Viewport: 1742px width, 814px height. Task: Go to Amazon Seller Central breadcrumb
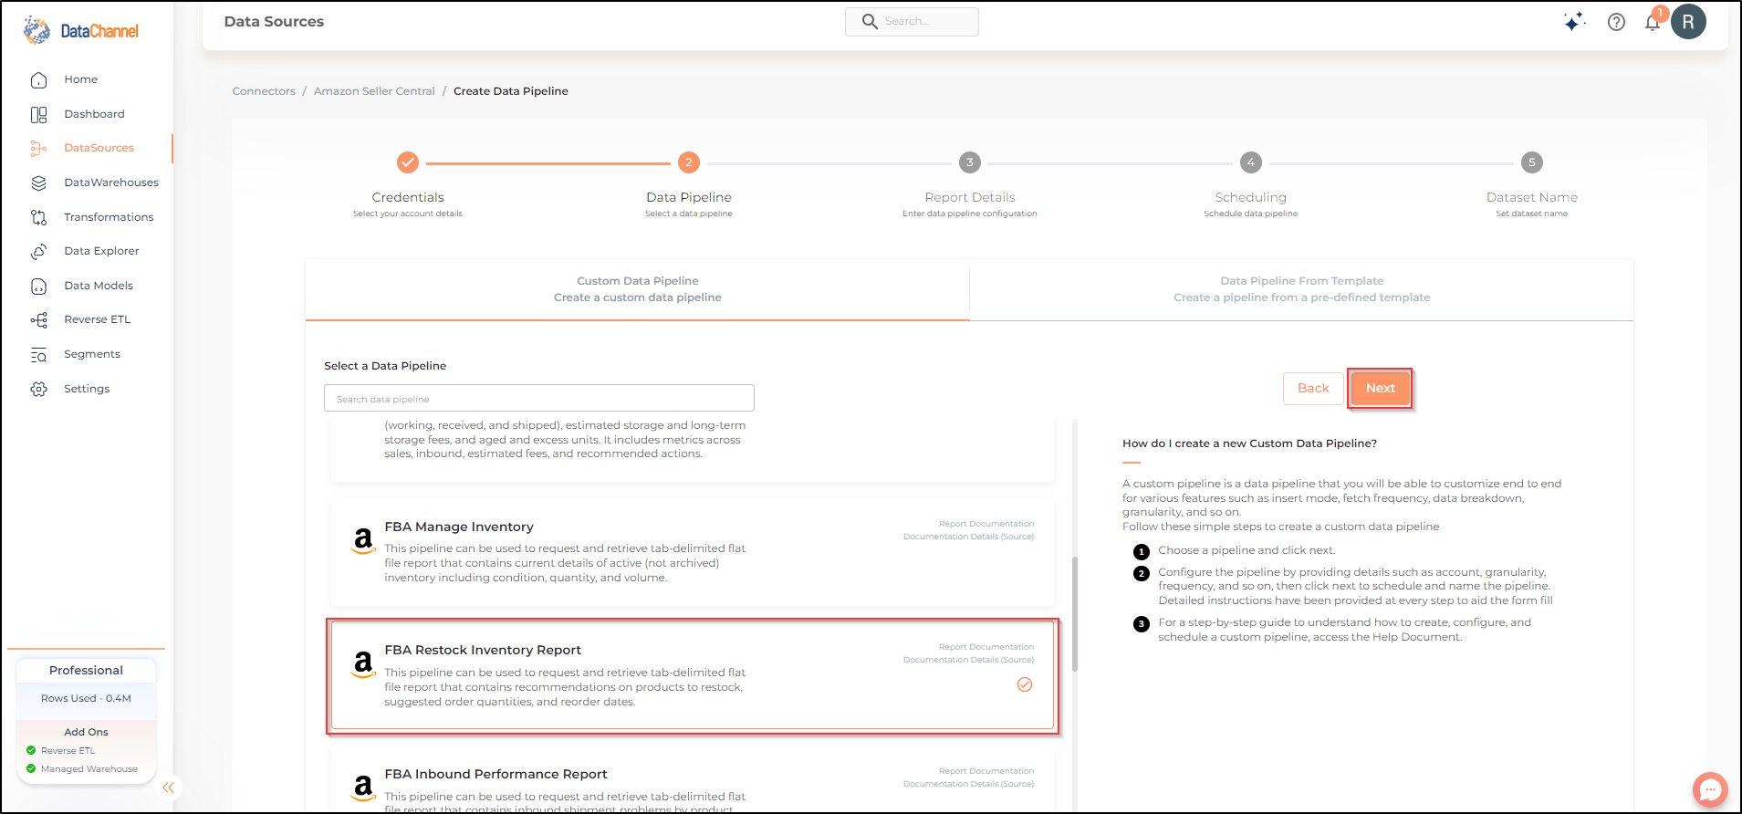pos(374,91)
